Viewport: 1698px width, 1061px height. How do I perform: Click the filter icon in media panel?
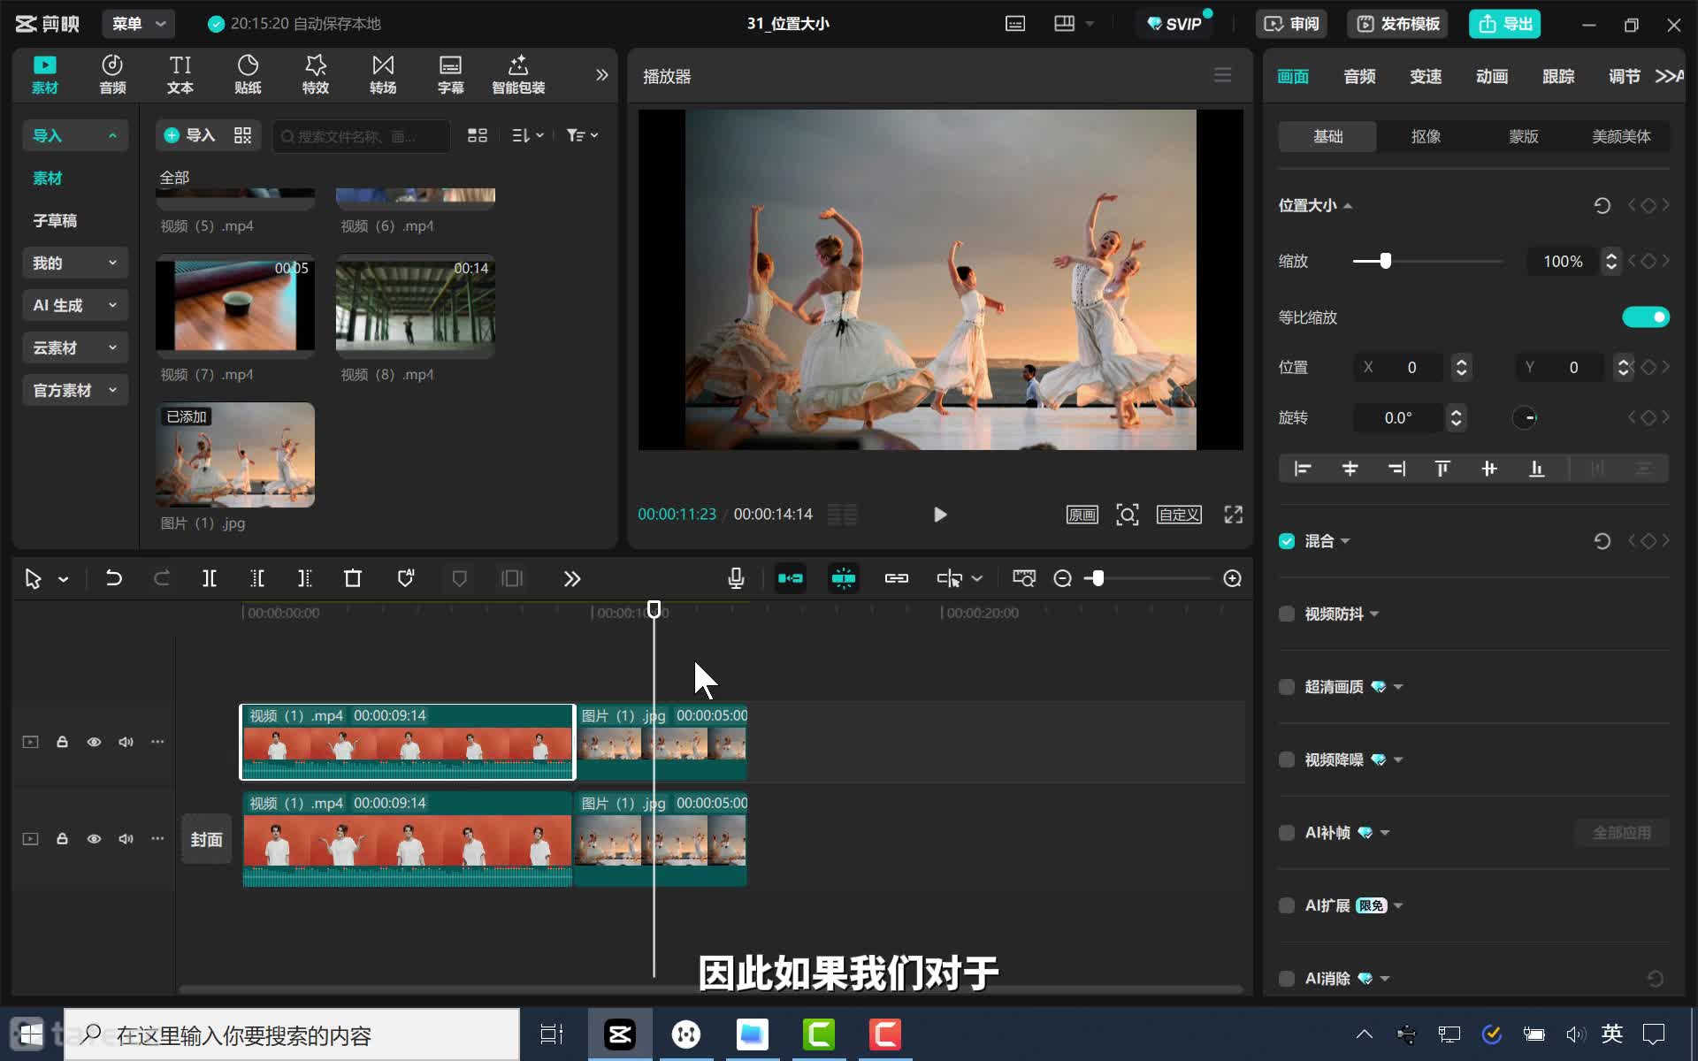582,135
